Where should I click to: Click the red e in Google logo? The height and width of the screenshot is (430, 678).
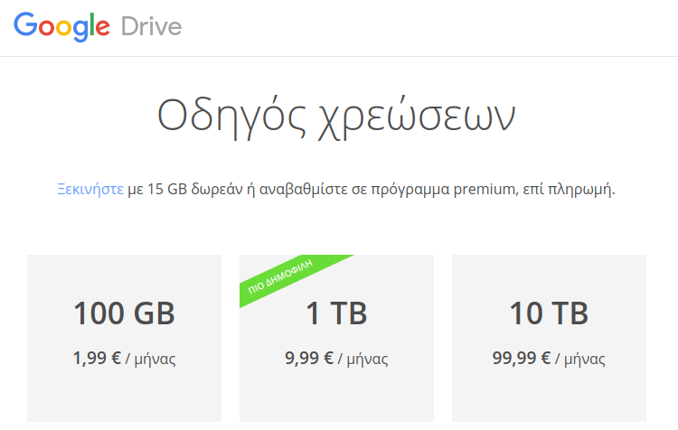tap(102, 28)
